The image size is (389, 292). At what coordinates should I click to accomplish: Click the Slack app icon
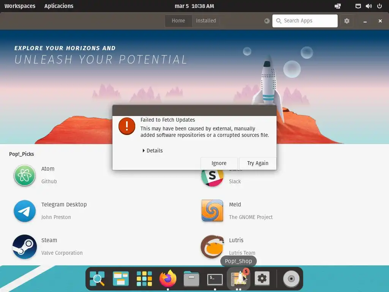[x=212, y=178]
